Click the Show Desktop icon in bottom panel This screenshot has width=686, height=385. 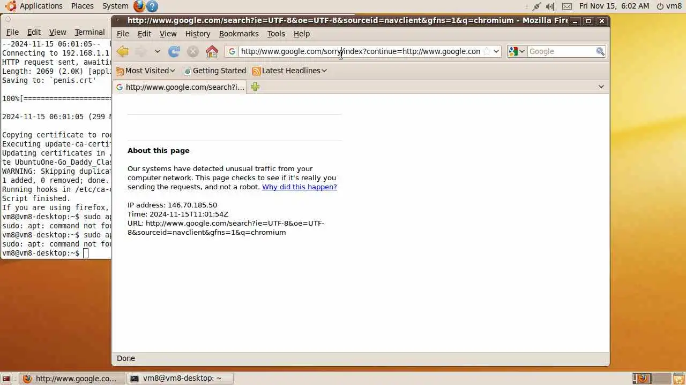[x=6, y=379]
